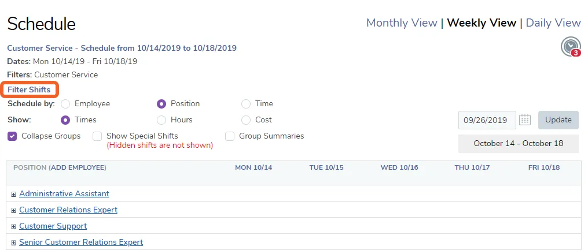This screenshot has width=588, height=250.
Task: Uncheck the Collapse Groups checkbox
Action: click(12, 136)
